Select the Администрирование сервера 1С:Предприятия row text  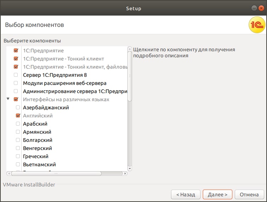(x=75, y=91)
